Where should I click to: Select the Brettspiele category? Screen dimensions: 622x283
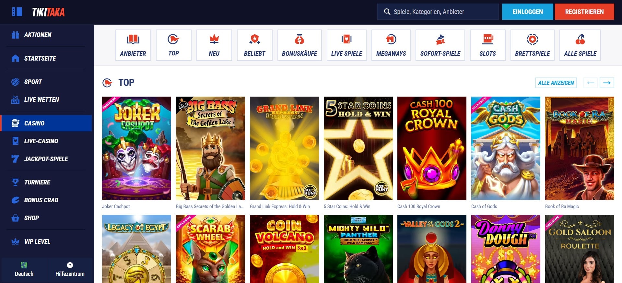coord(533,45)
